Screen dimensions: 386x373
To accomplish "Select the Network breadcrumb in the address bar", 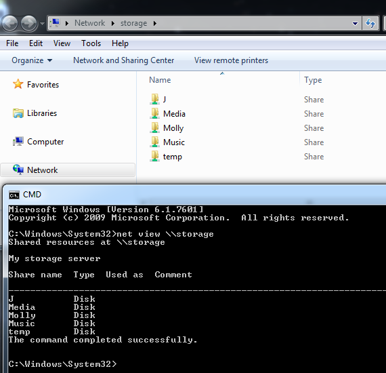I will 89,23.
